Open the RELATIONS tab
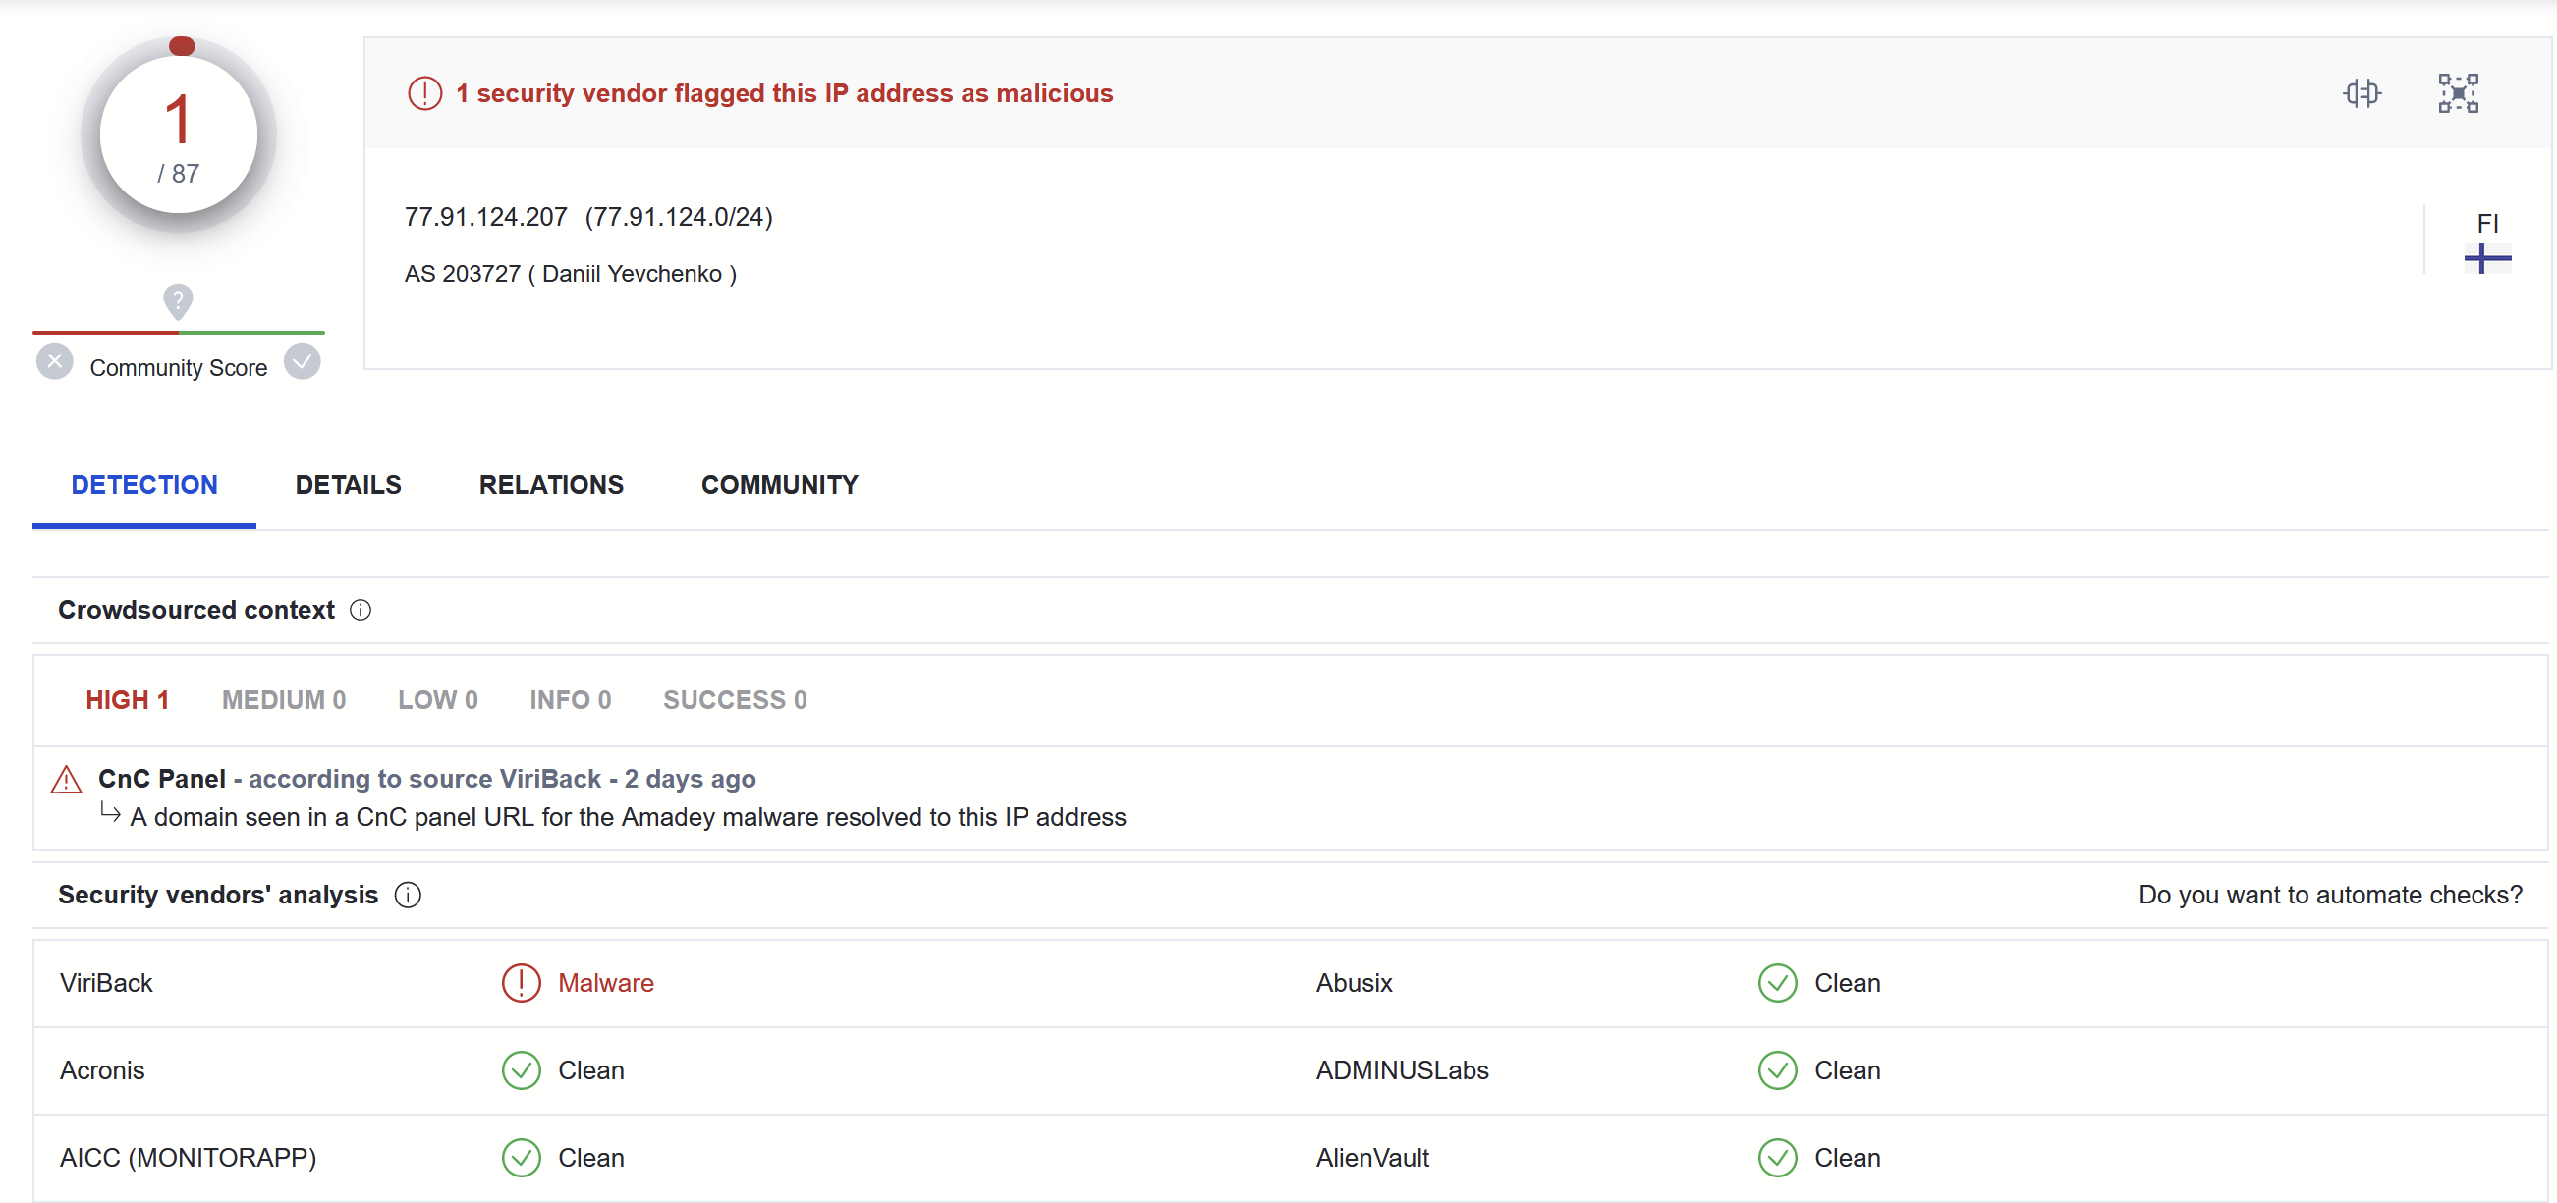Viewport: 2557px width, 1203px height. click(x=551, y=484)
